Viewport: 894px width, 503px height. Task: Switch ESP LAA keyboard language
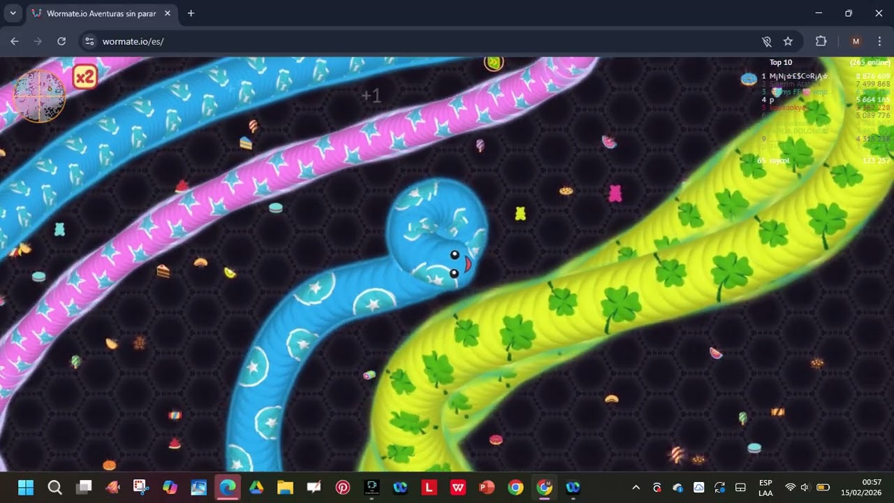pyautogui.click(x=765, y=487)
